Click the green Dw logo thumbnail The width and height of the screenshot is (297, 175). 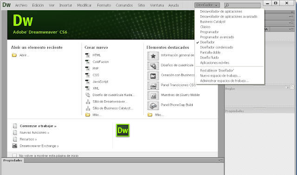point(123,130)
